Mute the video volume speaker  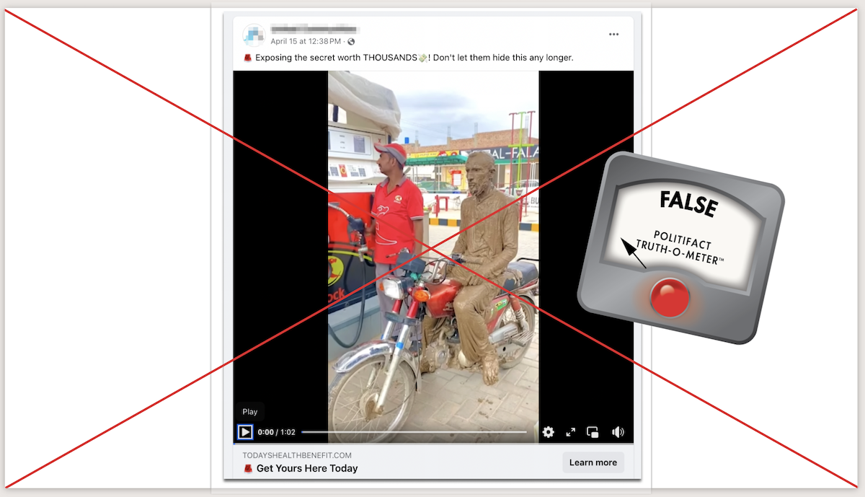618,432
